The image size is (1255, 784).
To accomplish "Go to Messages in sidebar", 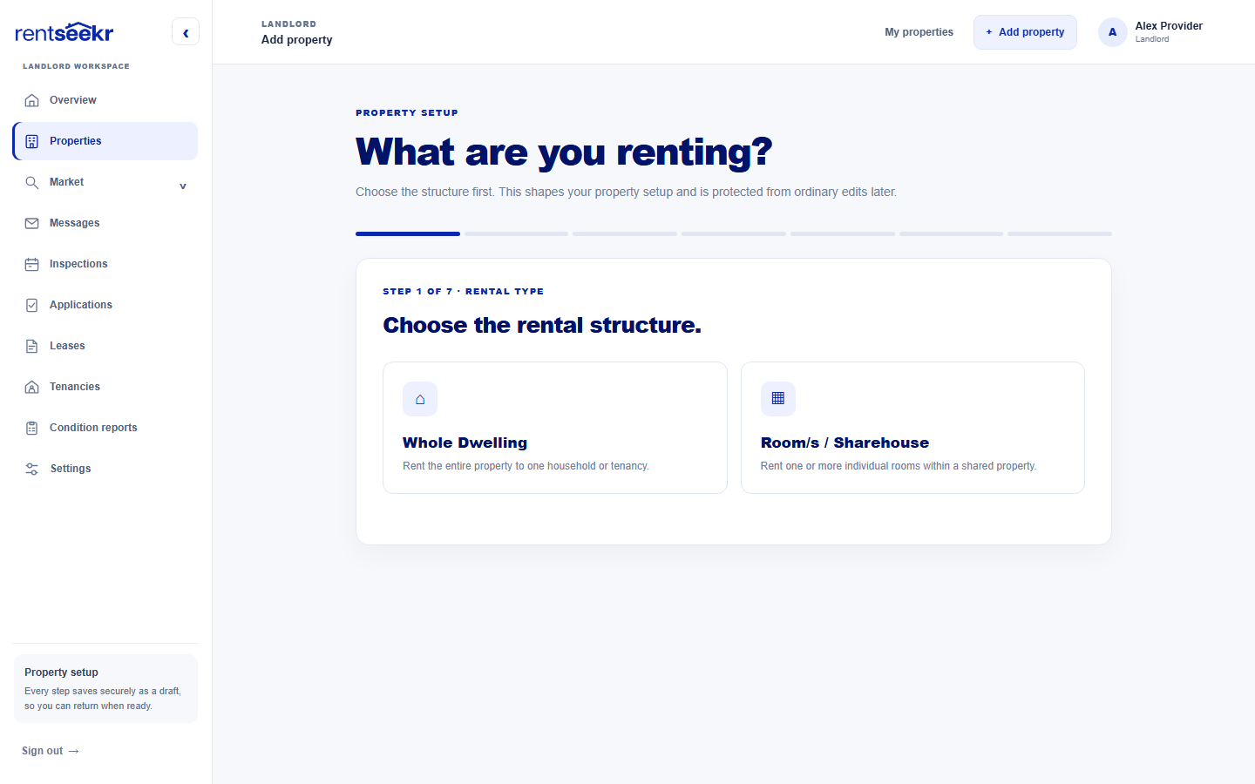I will [x=105, y=223].
